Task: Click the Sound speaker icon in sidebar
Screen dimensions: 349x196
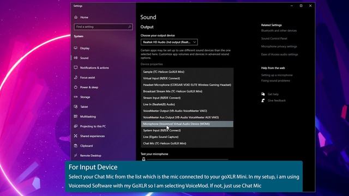Action: click(76, 58)
